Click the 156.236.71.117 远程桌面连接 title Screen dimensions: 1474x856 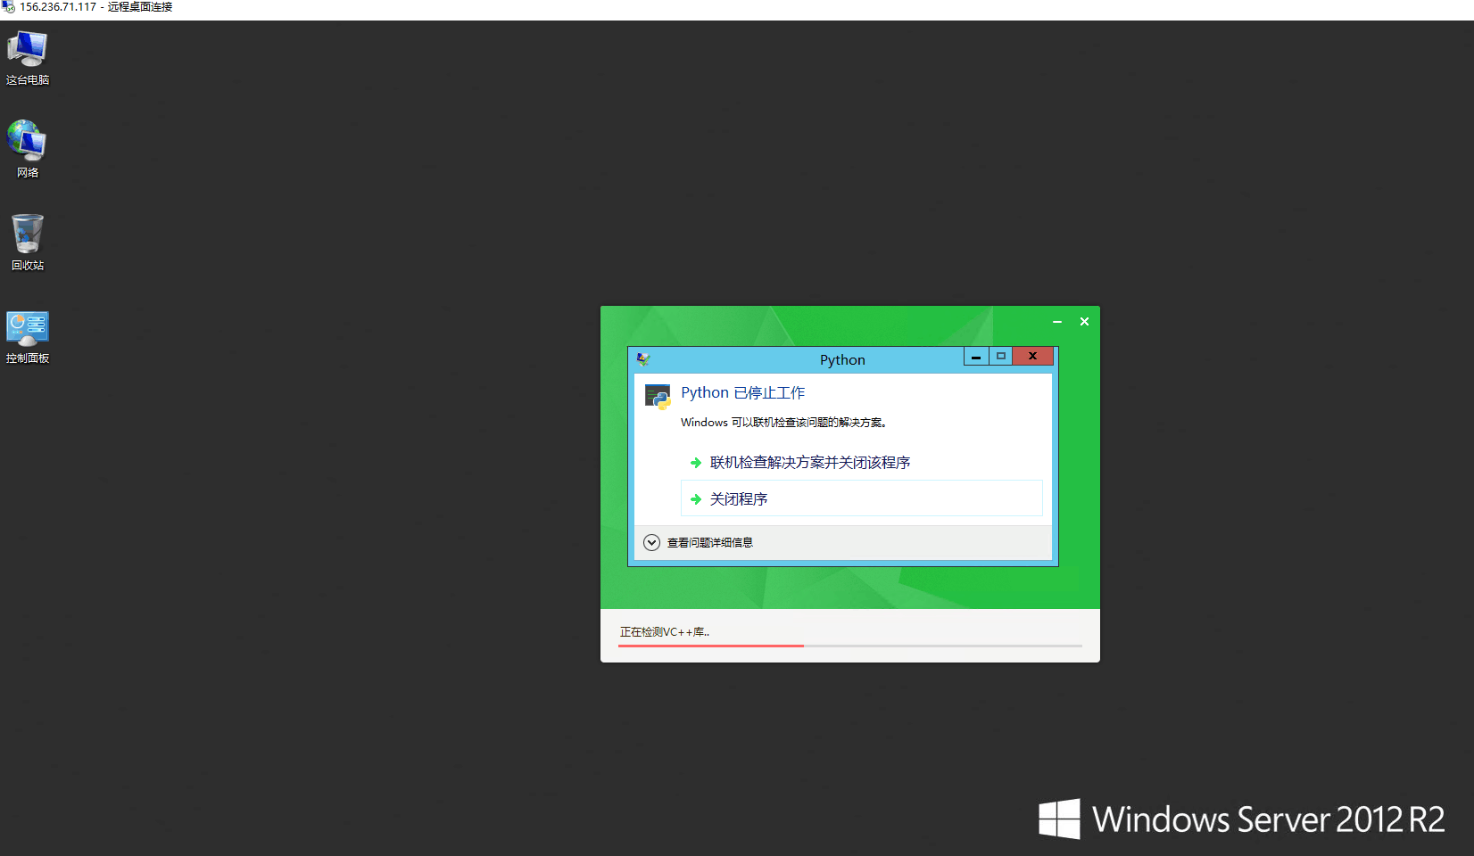click(x=96, y=7)
